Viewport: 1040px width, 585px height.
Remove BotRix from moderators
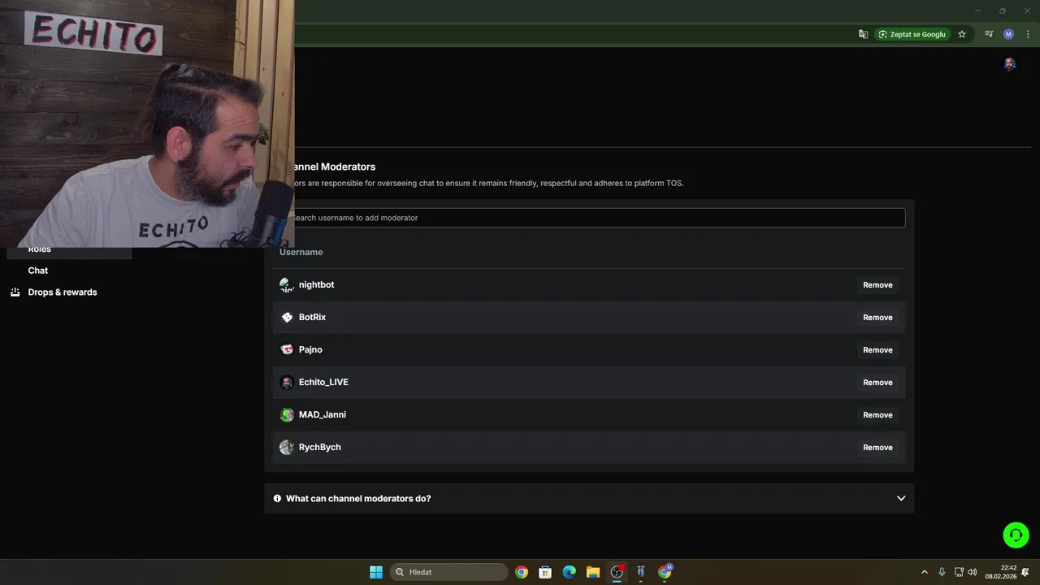[x=877, y=318]
